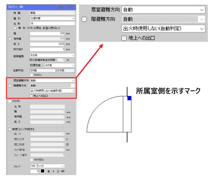Toggle bold font style in properties panel
This screenshot has height=179, width=213.
tap(49, 171)
